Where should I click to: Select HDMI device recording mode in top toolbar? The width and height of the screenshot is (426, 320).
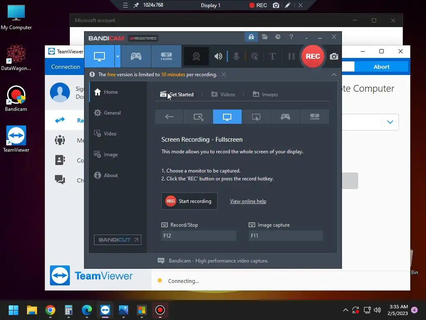click(x=166, y=56)
